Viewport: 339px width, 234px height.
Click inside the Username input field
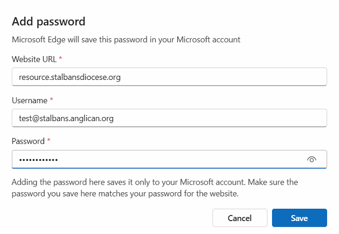click(169, 118)
